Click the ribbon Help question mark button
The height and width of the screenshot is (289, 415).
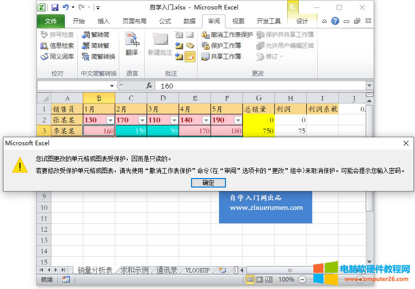click(334, 21)
